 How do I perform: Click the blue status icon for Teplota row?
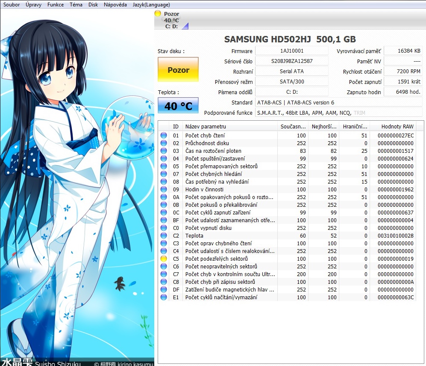click(x=164, y=235)
